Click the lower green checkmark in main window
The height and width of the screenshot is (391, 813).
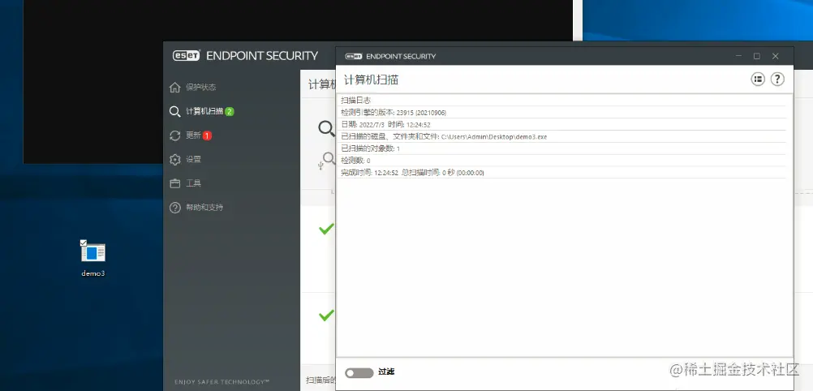[326, 315]
